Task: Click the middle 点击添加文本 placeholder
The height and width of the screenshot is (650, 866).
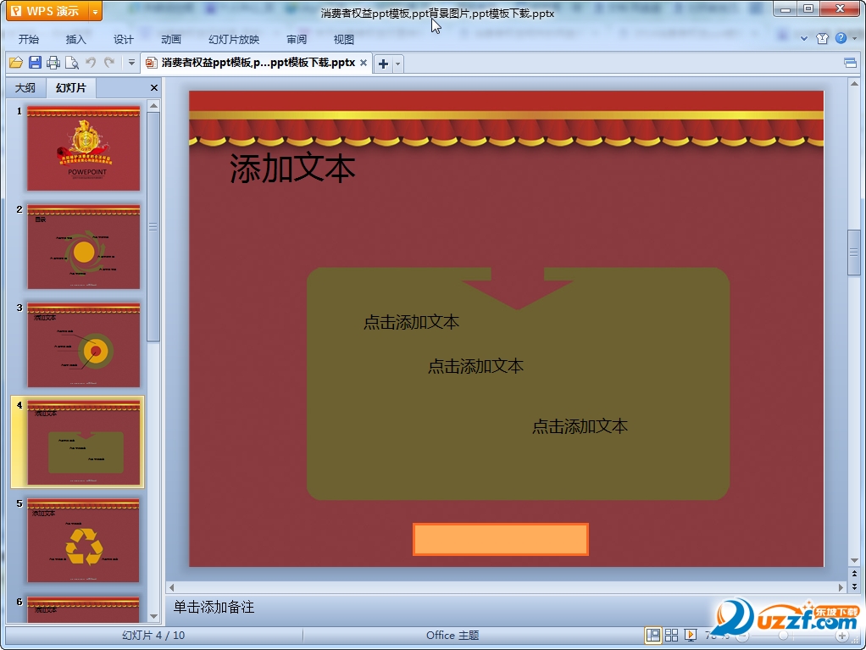Action: [475, 366]
